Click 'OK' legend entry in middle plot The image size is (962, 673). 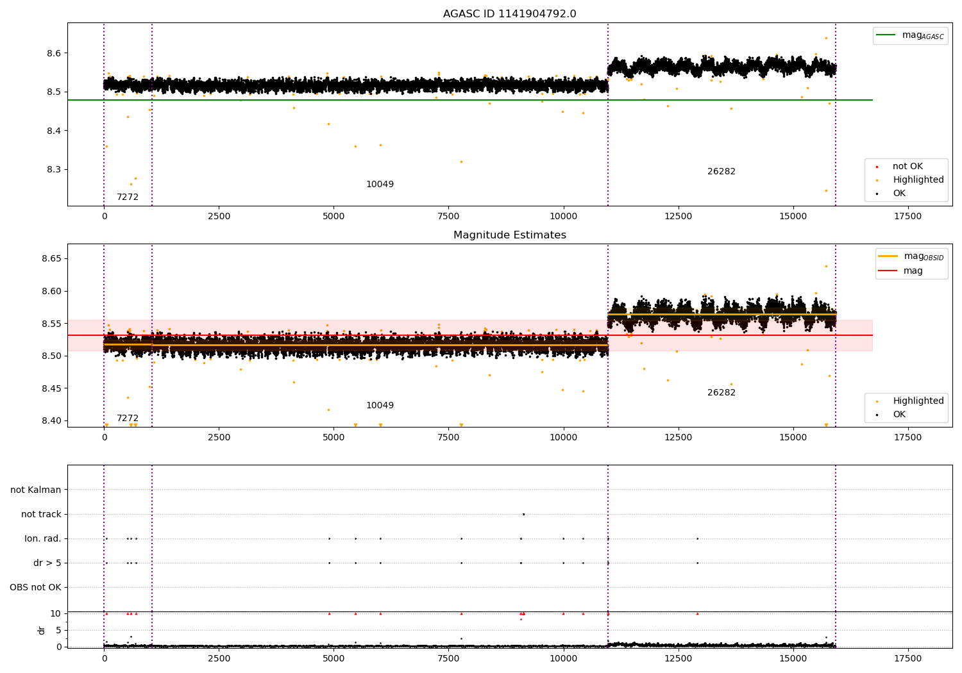click(899, 415)
